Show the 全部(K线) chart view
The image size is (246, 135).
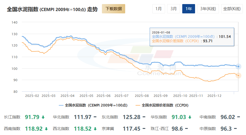click(232, 9)
